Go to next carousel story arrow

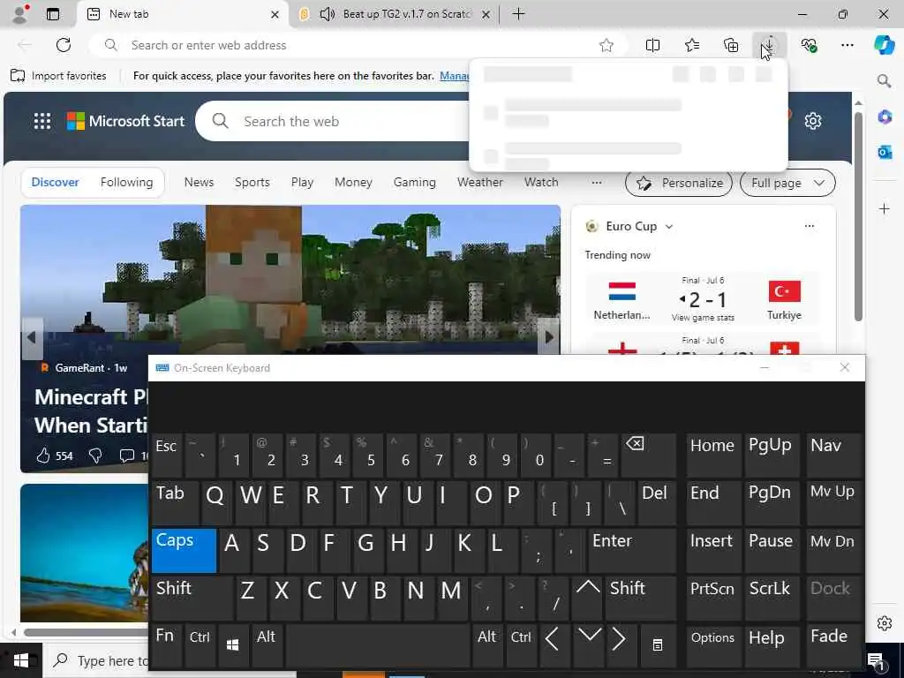(x=549, y=337)
